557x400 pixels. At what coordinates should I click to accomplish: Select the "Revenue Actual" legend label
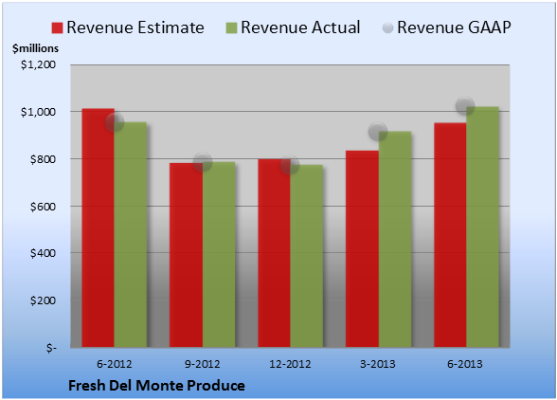(300, 27)
